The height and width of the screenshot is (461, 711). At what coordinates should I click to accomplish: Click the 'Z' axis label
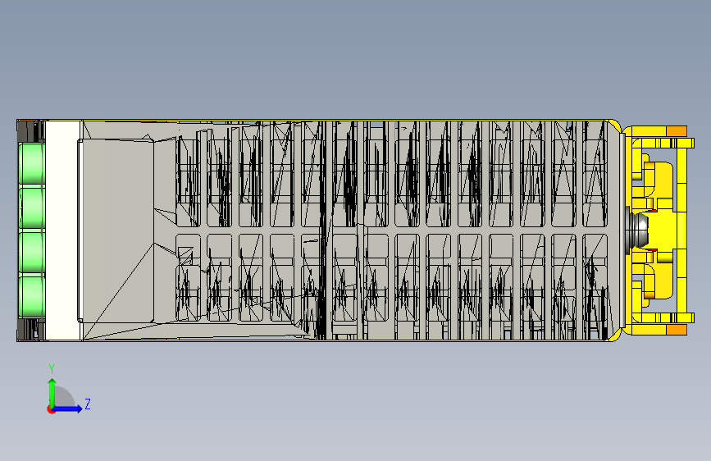(88, 404)
